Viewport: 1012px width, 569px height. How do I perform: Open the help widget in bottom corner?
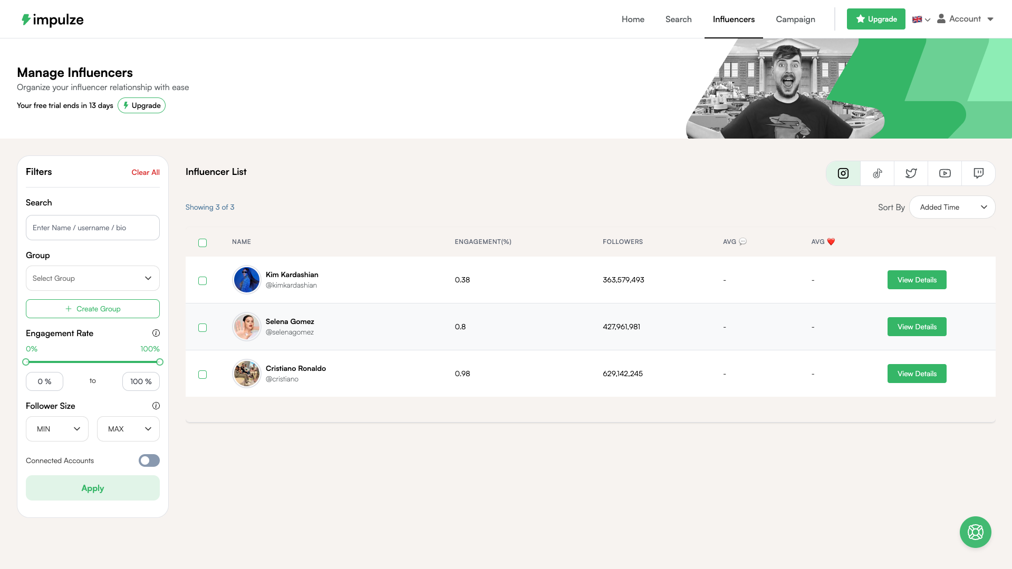pyautogui.click(x=975, y=532)
